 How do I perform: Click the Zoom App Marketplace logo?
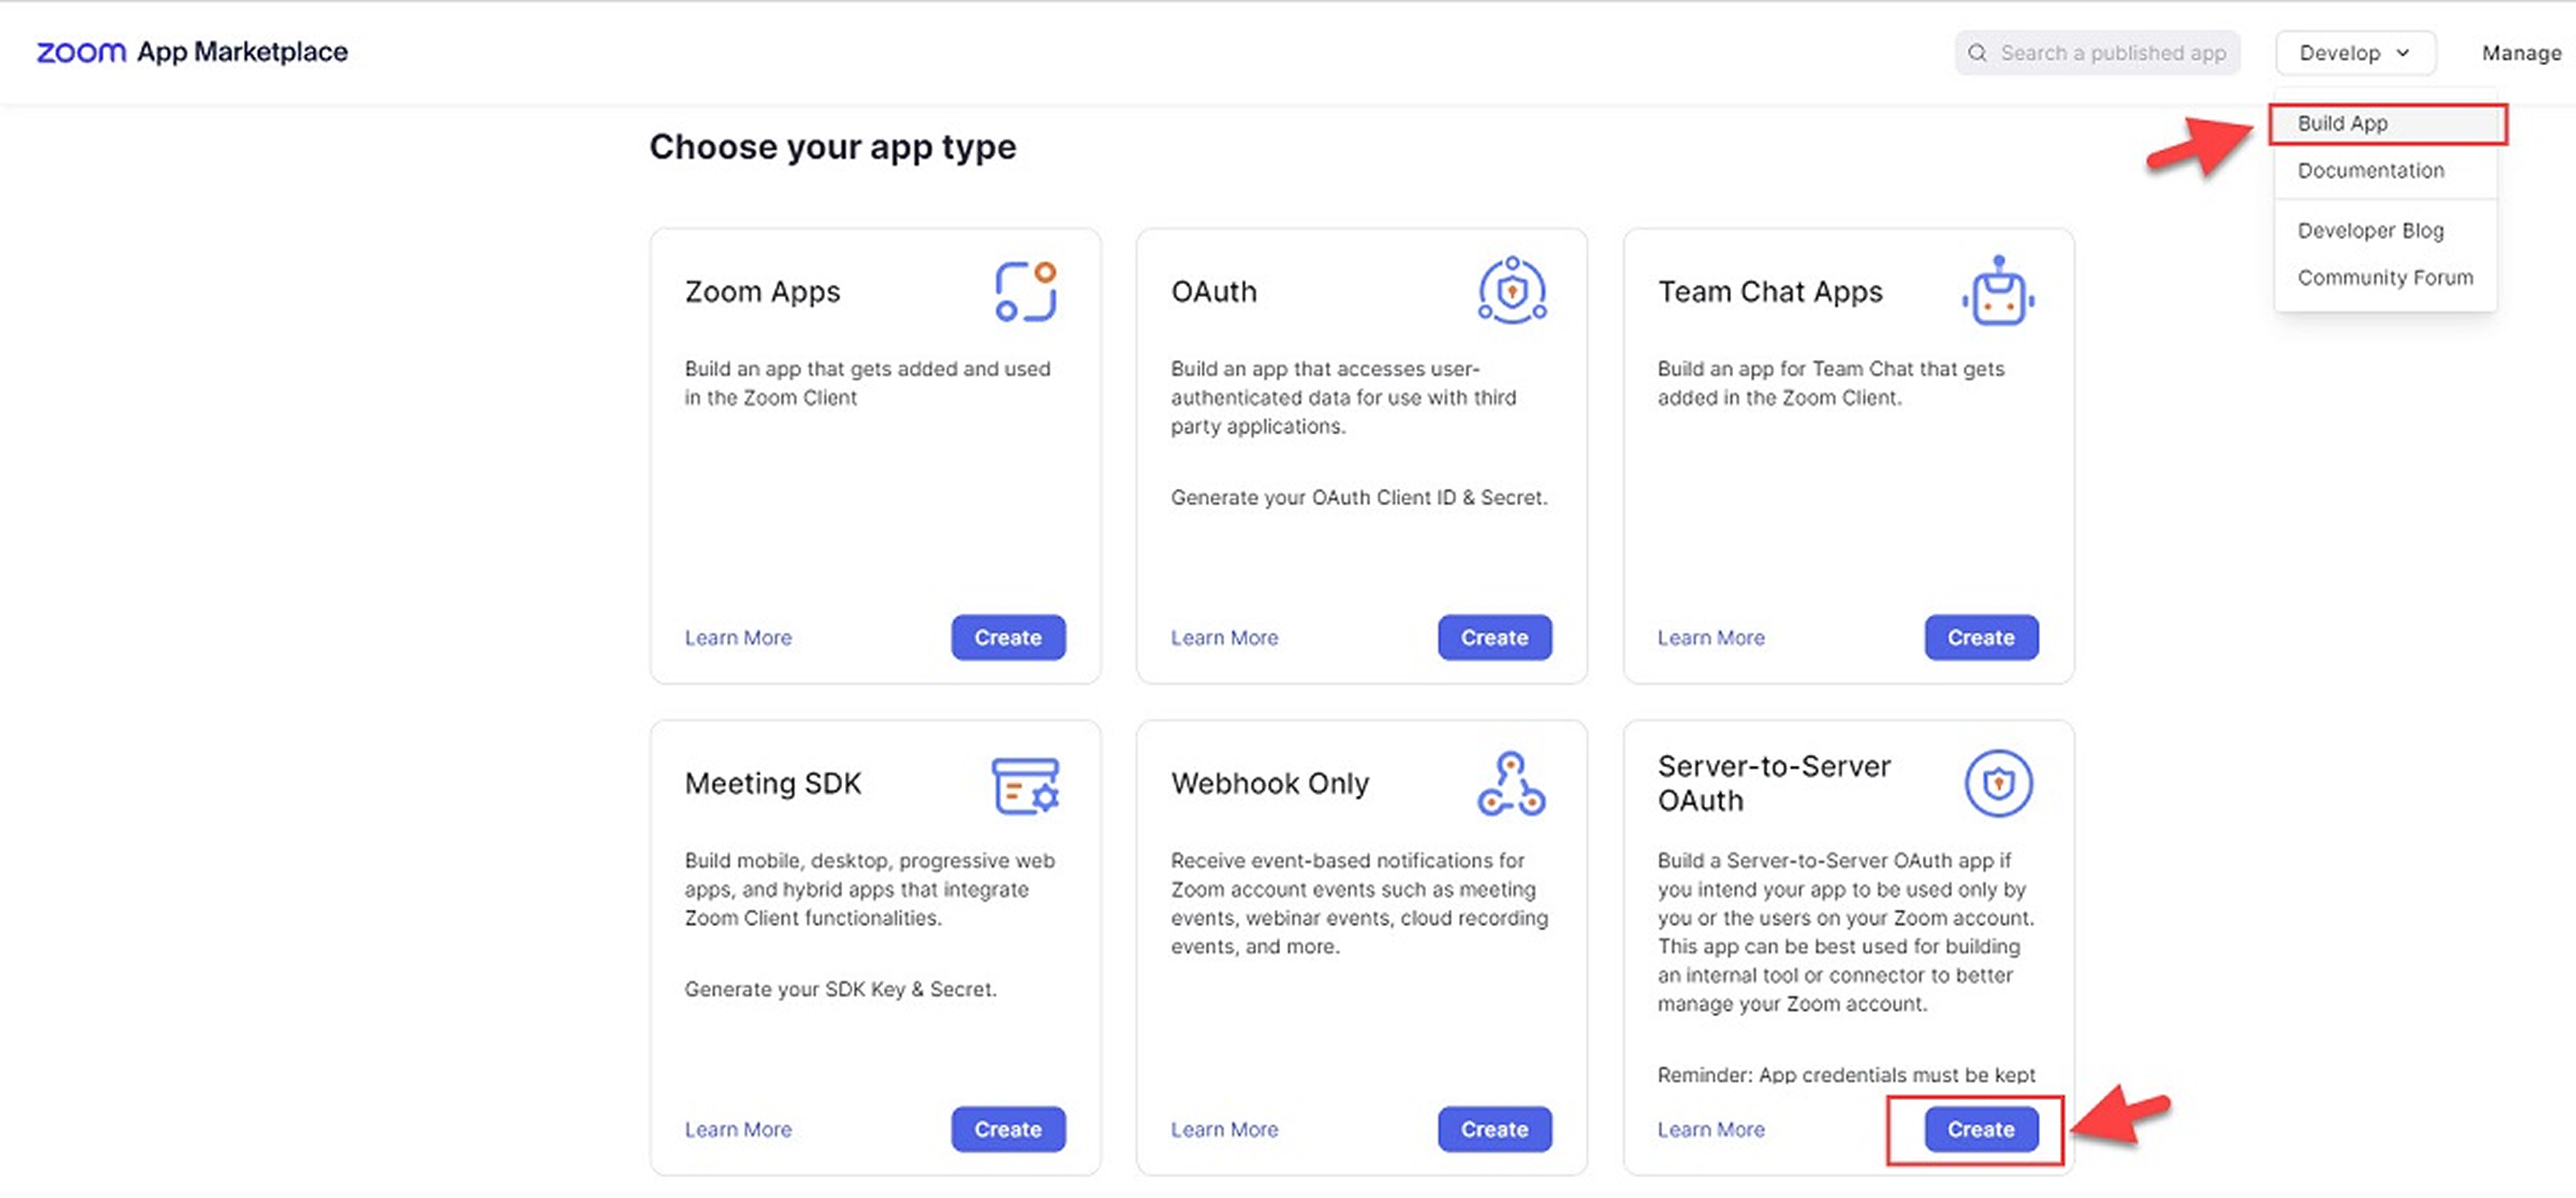192,52
